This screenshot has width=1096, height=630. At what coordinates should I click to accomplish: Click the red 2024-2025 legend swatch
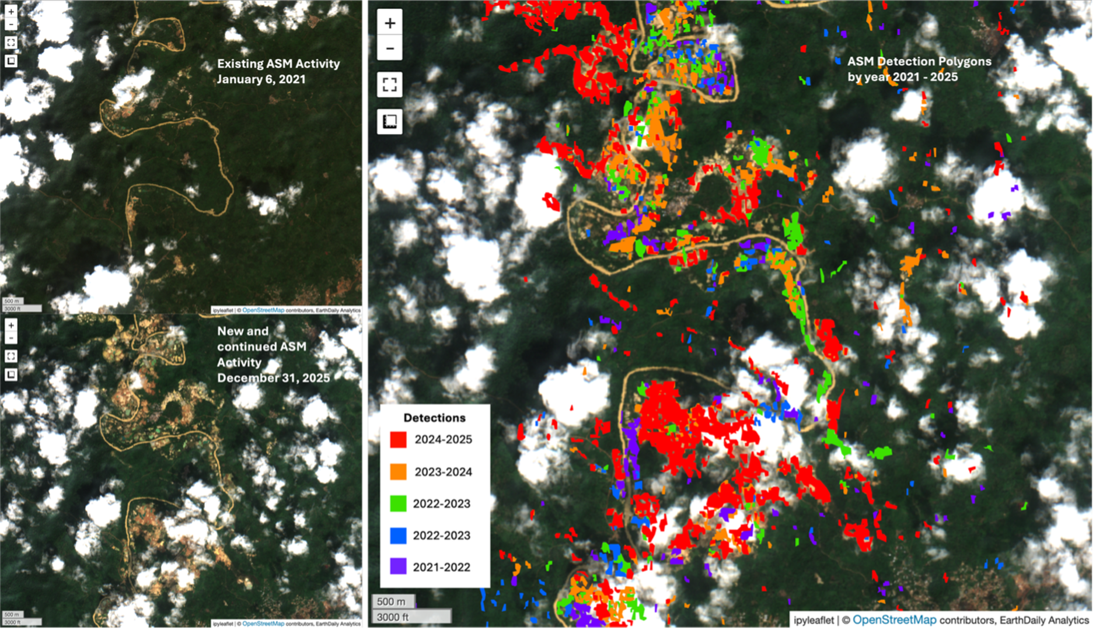click(398, 439)
